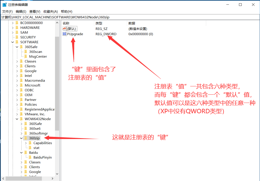Select the MsgCenter folder icon

[x=26, y=56]
